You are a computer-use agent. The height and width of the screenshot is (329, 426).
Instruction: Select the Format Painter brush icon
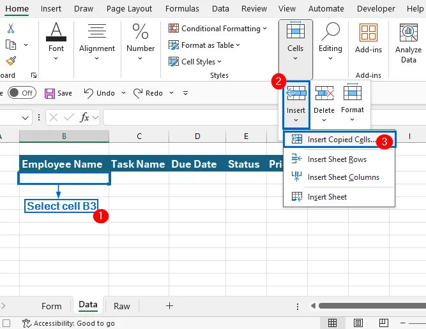(x=11, y=61)
